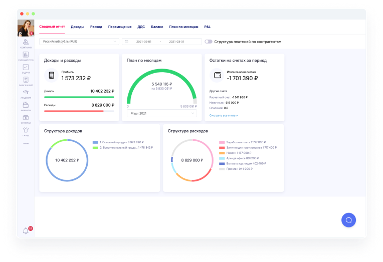Click the legend text Заработная плата 2 777 000 ₽

pyautogui.click(x=246, y=142)
